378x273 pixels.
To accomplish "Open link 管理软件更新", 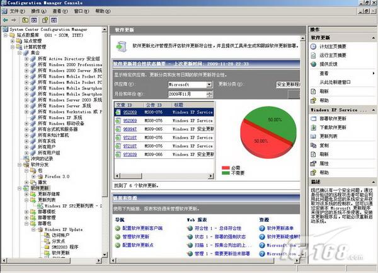I will (135, 237).
